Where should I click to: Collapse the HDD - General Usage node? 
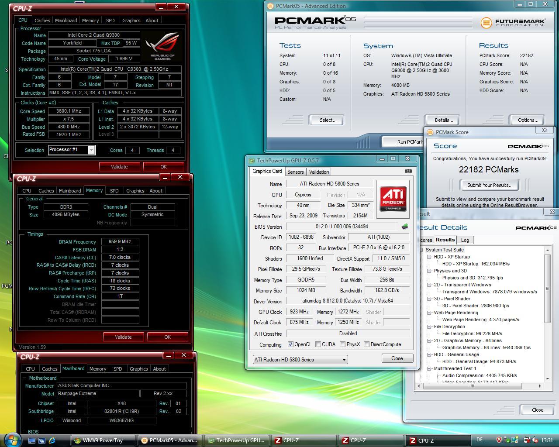tap(429, 354)
